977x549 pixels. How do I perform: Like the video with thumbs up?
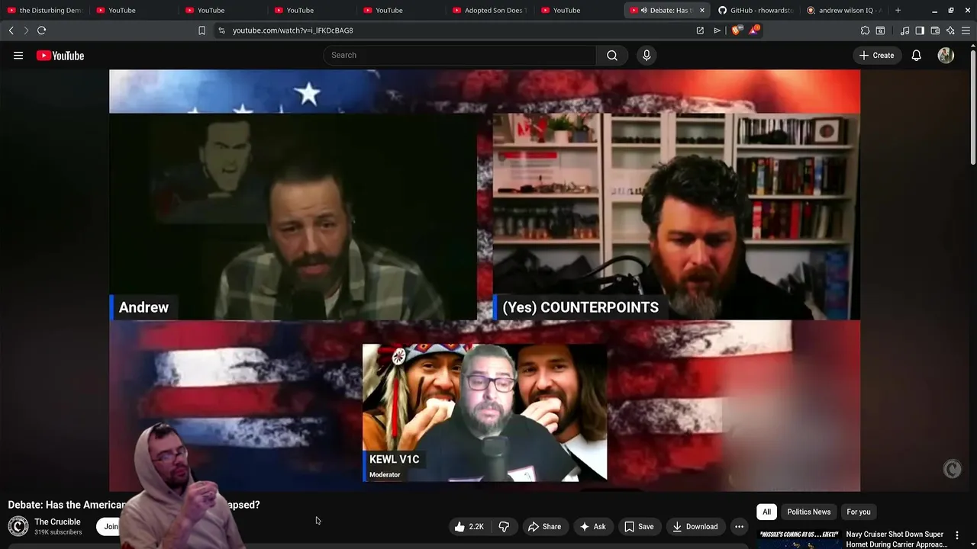(x=469, y=526)
